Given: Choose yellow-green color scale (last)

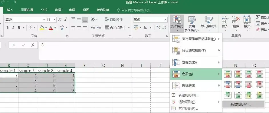Looking at the screenshot, I should [x=259, y=95].
